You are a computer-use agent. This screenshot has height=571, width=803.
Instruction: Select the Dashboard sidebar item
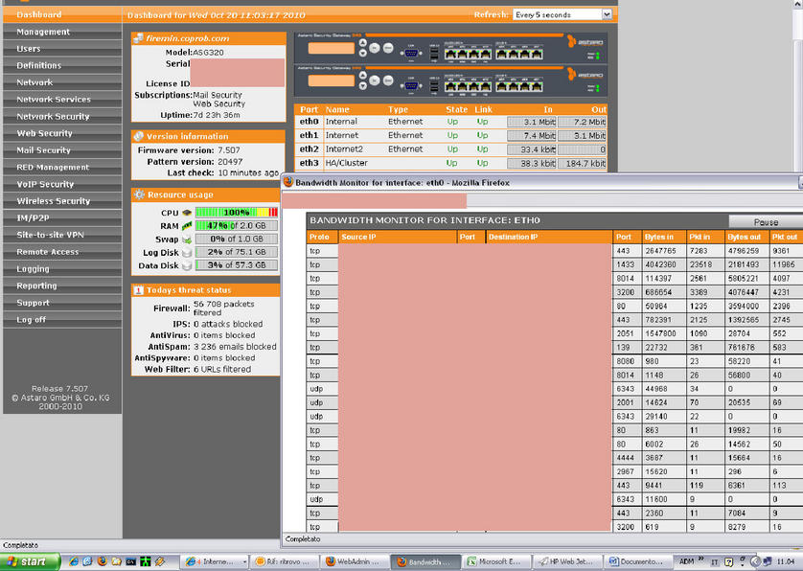(x=62, y=15)
